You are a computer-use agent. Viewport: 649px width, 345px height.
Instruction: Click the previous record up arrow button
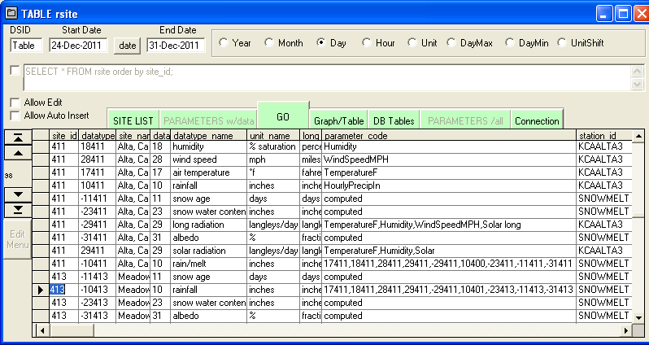click(17, 152)
